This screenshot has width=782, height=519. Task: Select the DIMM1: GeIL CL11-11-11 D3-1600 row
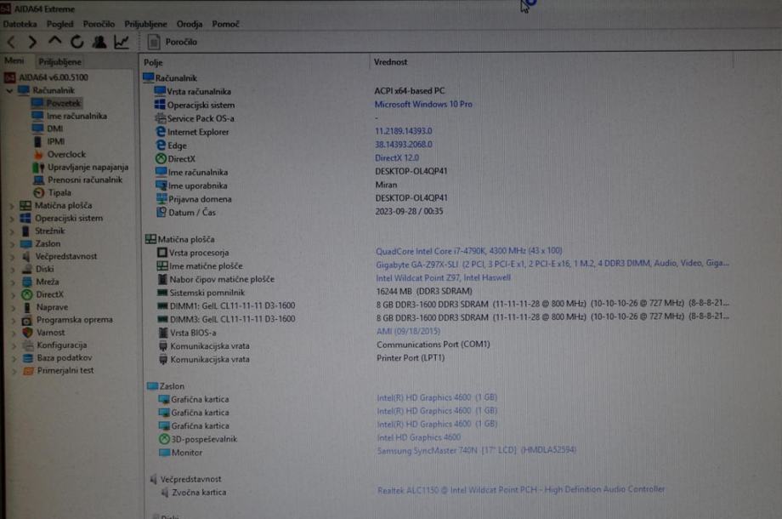coord(444,305)
